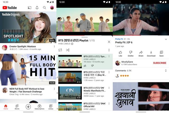Switch to Shorts tab

[x=17, y=107]
